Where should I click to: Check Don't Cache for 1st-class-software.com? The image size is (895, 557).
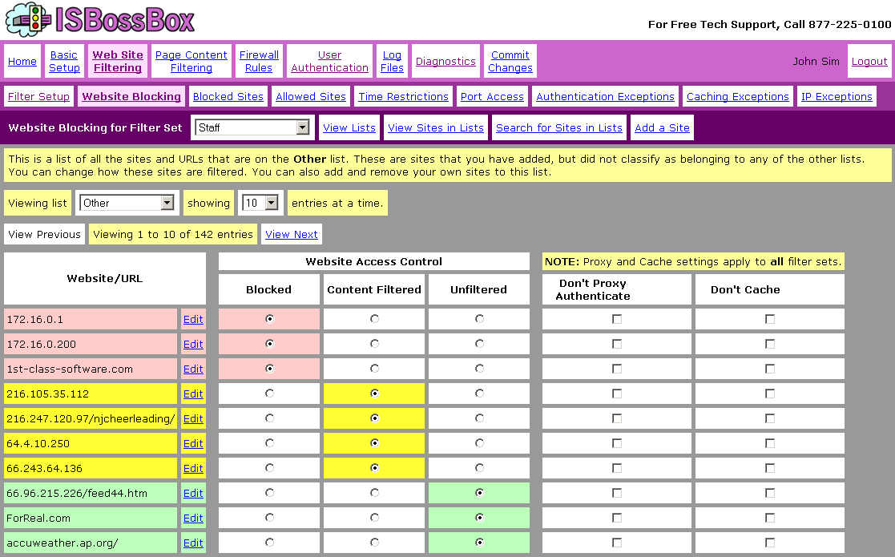pos(770,369)
